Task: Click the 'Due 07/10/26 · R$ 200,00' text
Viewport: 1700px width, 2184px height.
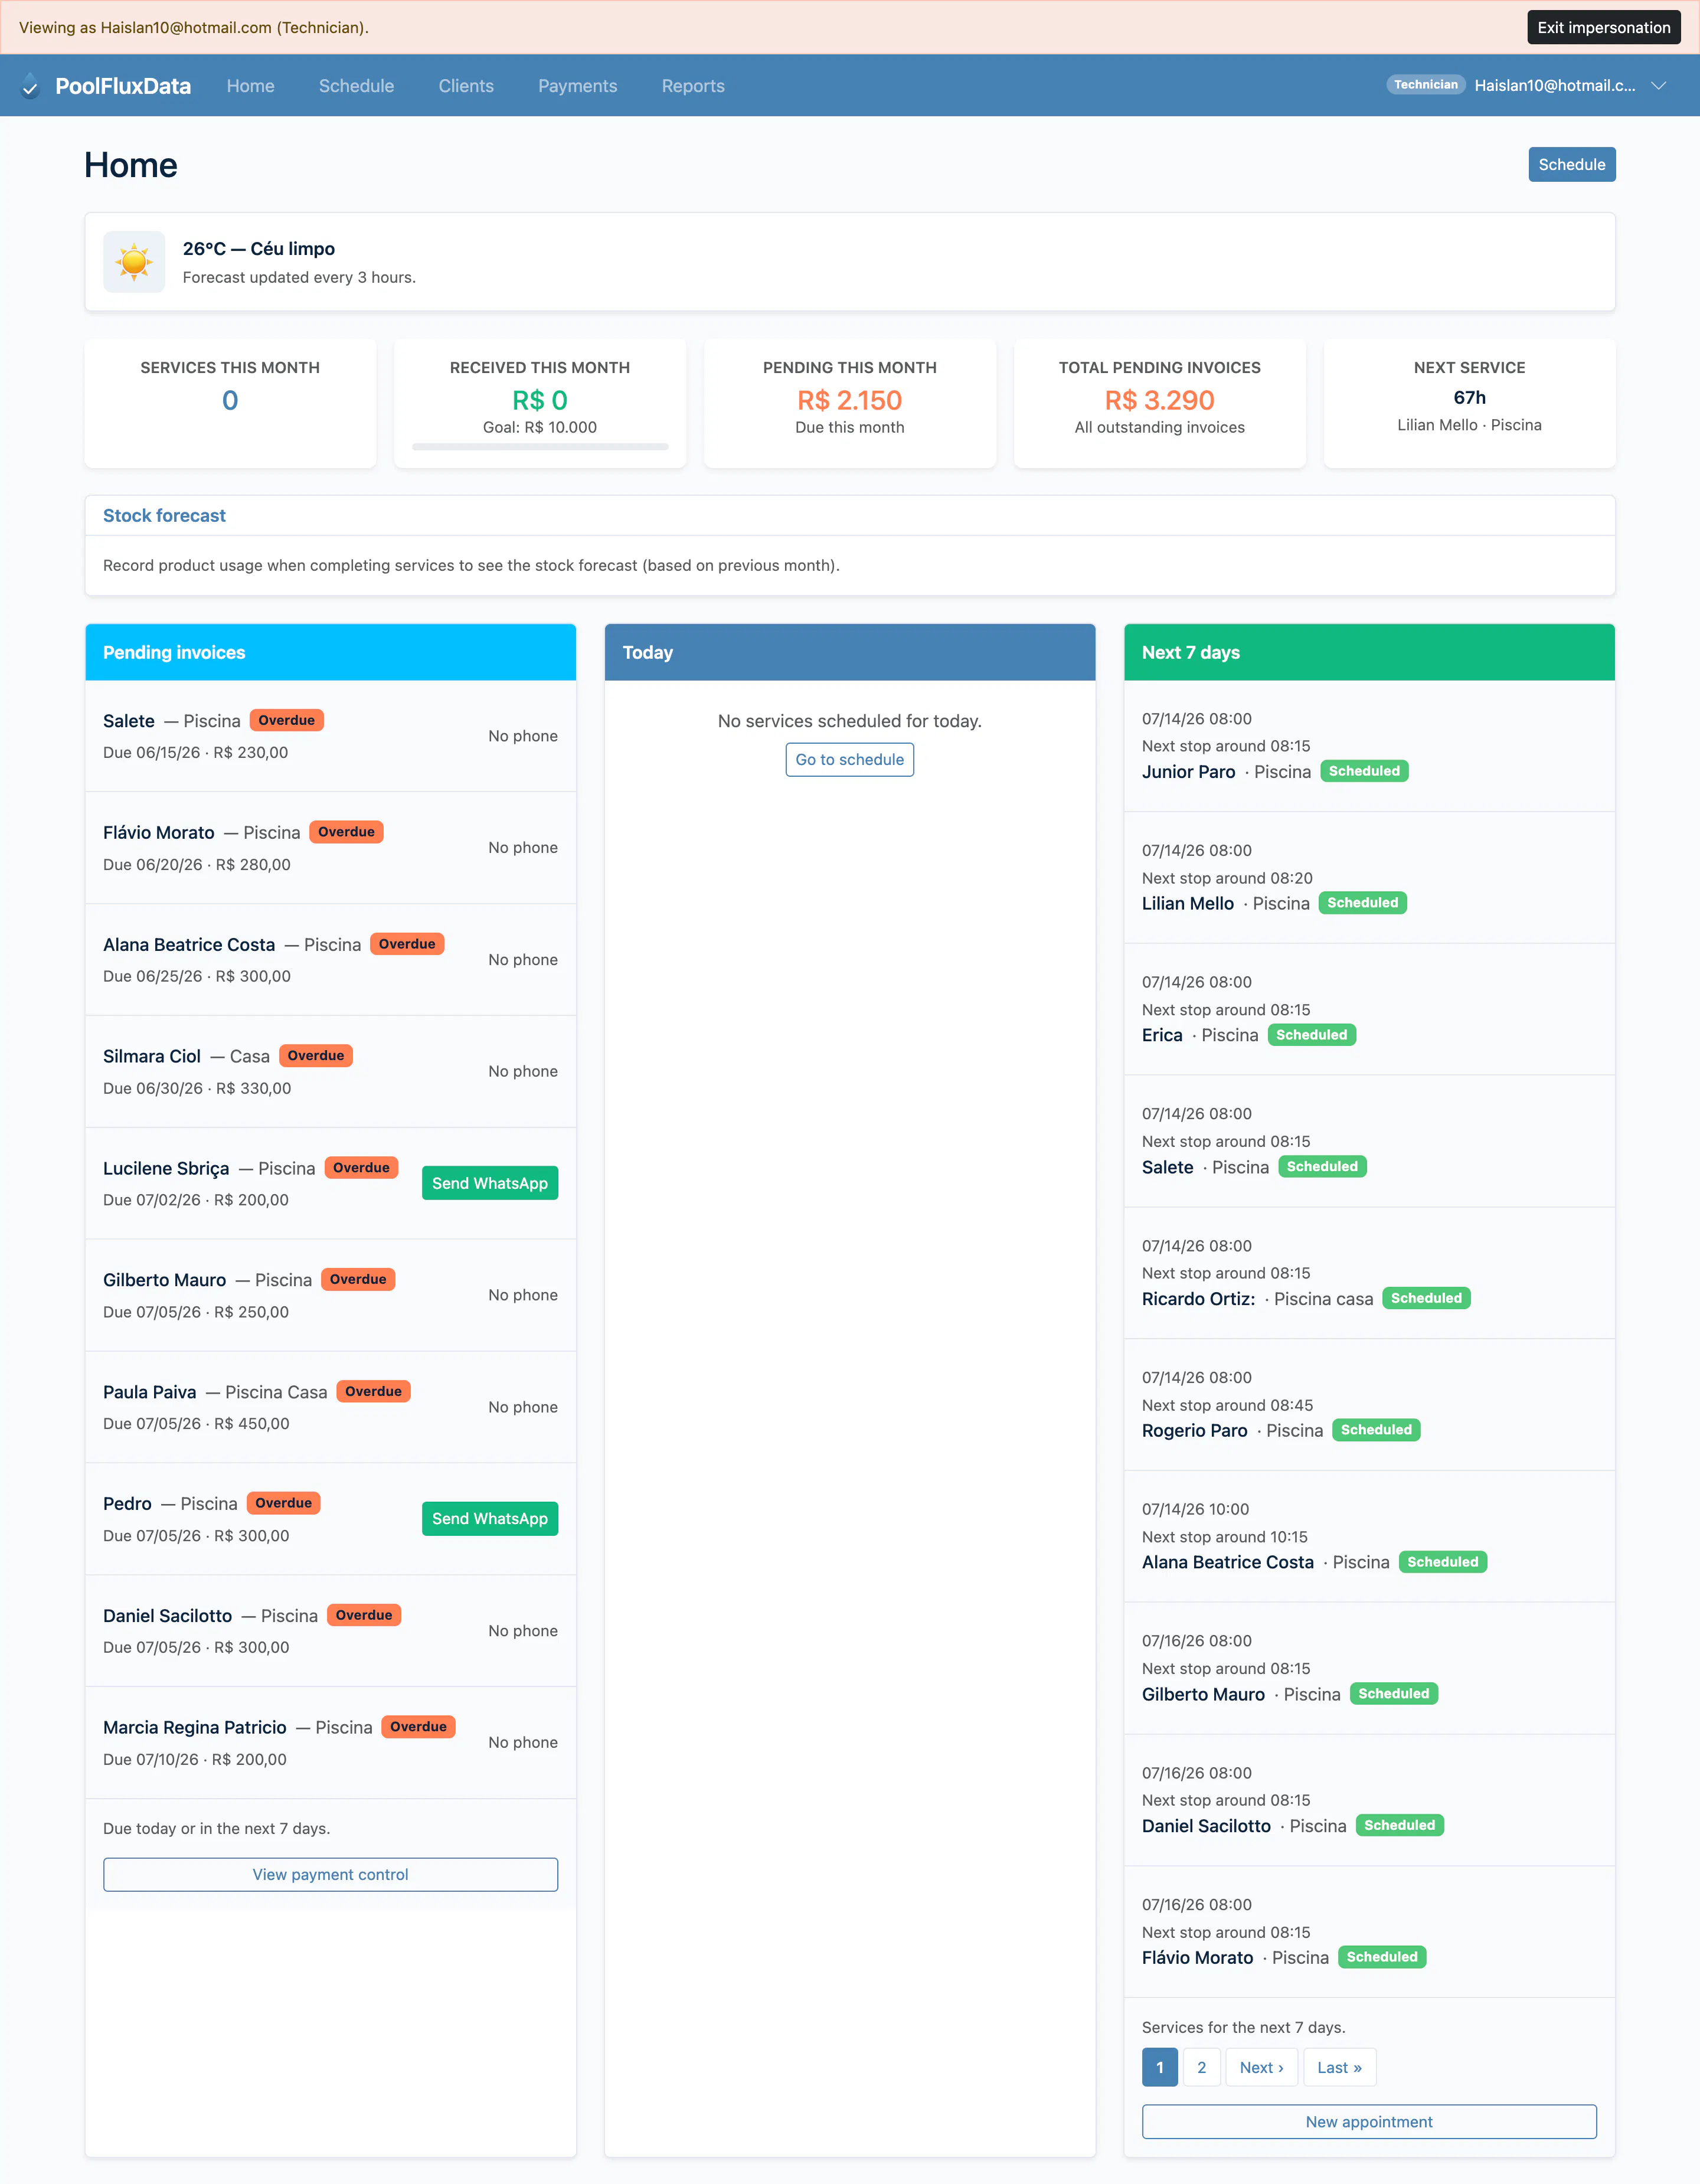Action: 195,1760
